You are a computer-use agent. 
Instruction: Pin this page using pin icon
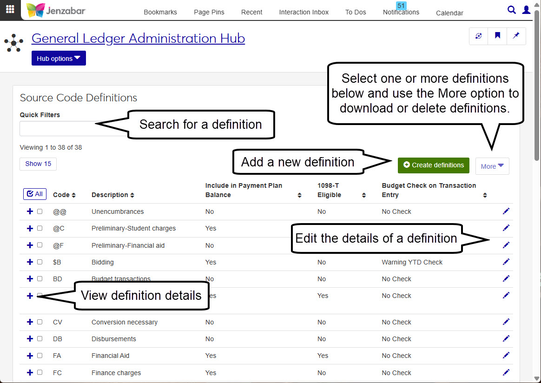point(516,36)
